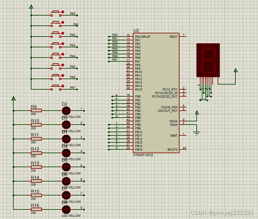Toggle the red latch dot of PA4 button

click(x=63, y=54)
